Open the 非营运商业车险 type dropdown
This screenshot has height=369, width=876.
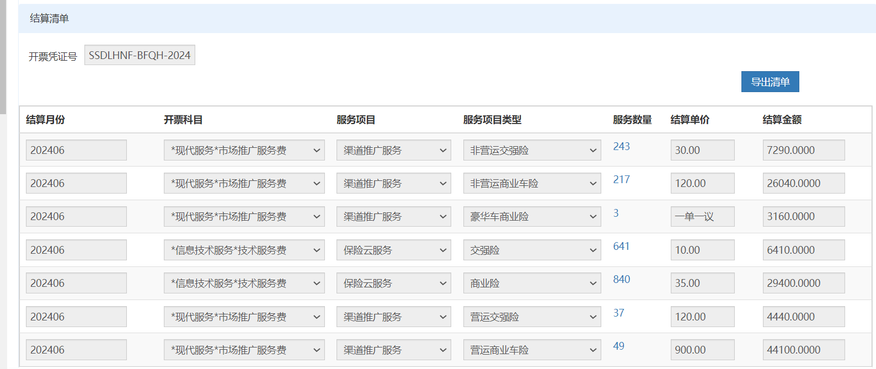[532, 183]
